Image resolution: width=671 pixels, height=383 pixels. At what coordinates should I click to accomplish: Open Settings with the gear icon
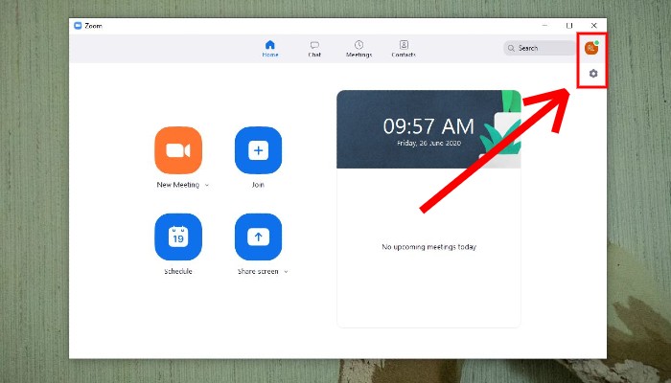click(x=593, y=74)
